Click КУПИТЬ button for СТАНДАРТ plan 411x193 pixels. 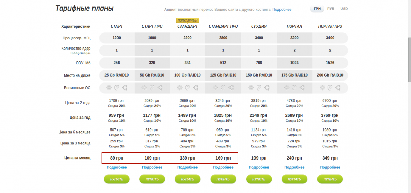188,179
